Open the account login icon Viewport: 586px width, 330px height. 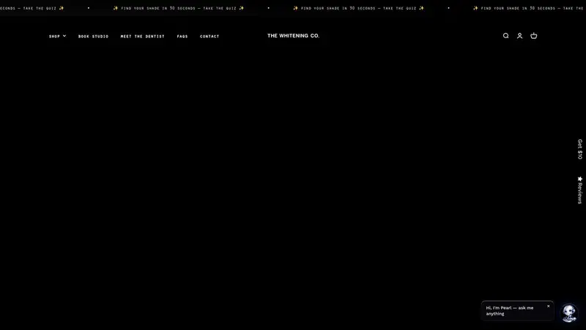pos(519,36)
